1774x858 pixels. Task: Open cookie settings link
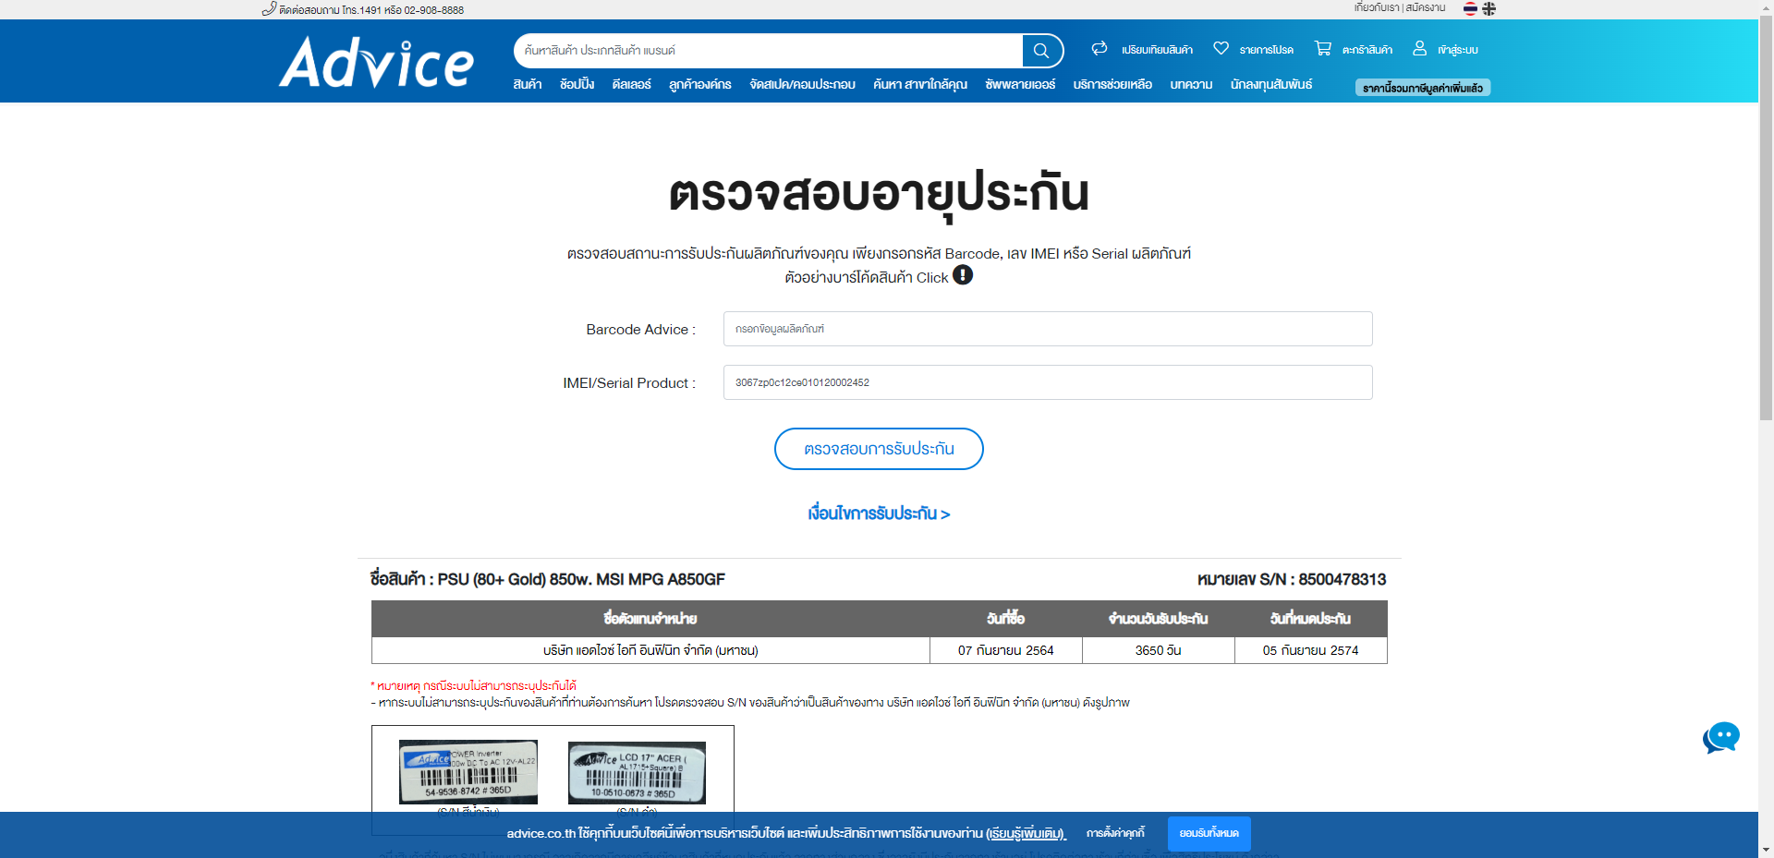[1115, 833]
